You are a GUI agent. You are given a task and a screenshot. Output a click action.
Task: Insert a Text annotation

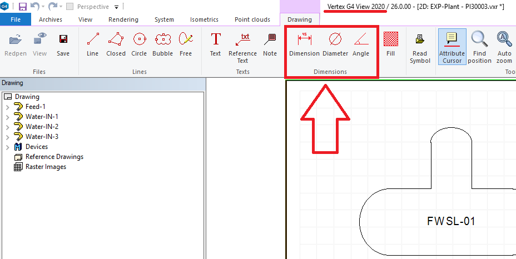215,44
